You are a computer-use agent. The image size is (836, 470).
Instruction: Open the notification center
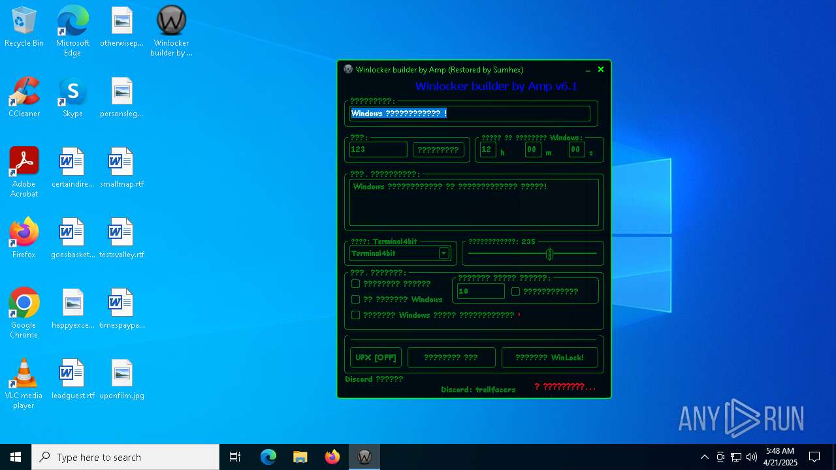pyautogui.click(x=814, y=457)
